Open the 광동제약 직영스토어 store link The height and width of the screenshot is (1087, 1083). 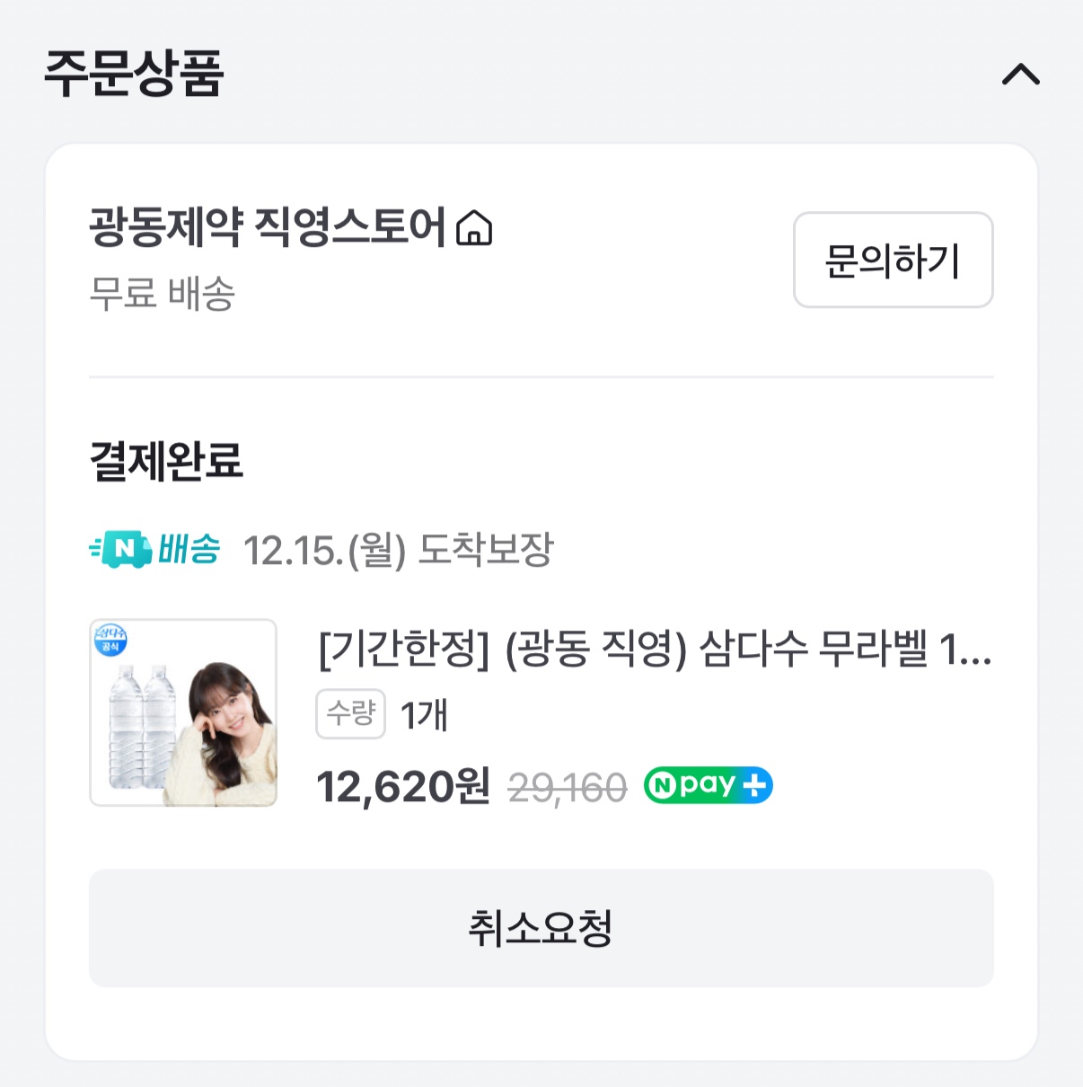tap(267, 227)
